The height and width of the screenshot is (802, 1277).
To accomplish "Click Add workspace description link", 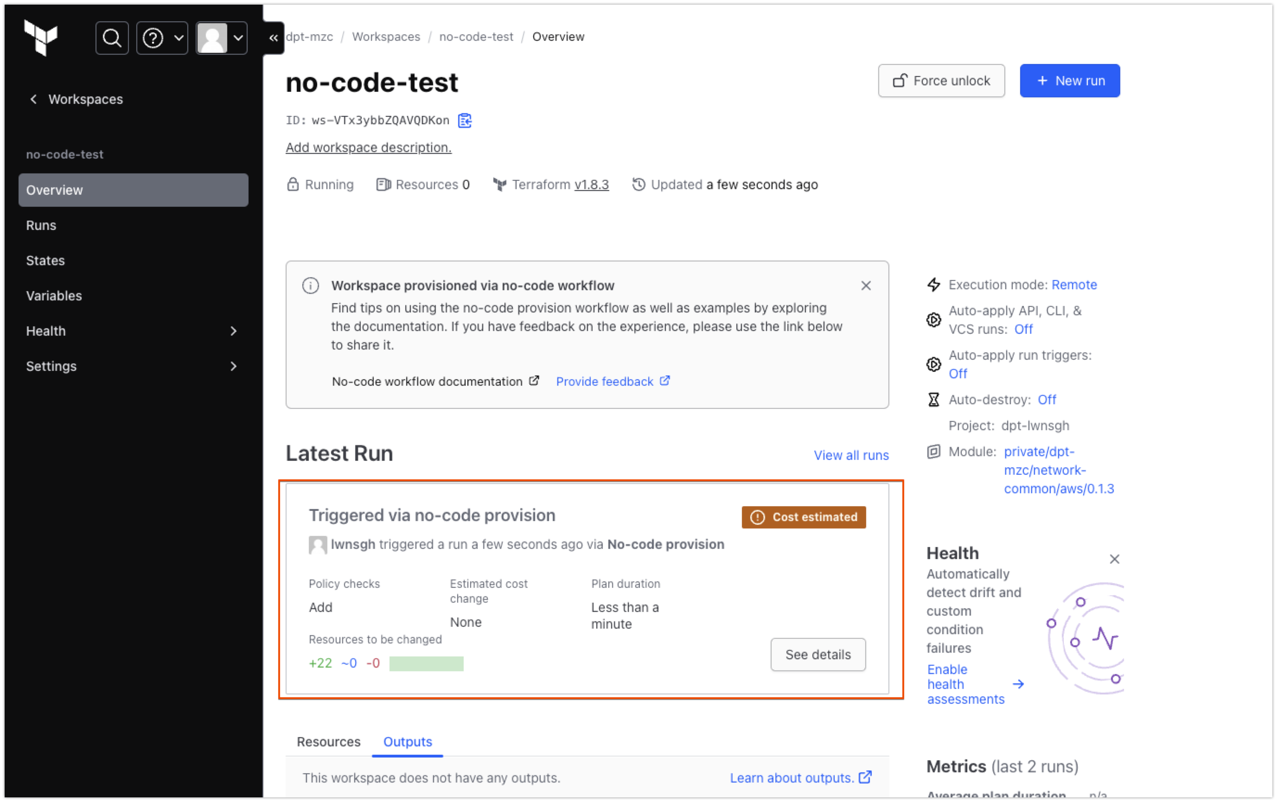I will [x=369, y=147].
